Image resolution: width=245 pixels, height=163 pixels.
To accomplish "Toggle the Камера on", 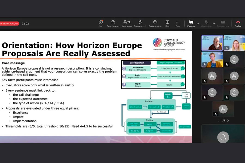I will pyautogui.click(x=191, y=23).
